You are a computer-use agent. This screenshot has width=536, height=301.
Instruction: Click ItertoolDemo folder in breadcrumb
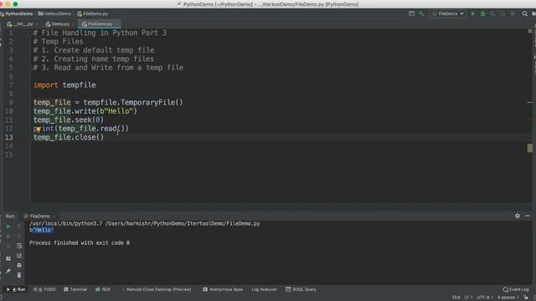54,13
